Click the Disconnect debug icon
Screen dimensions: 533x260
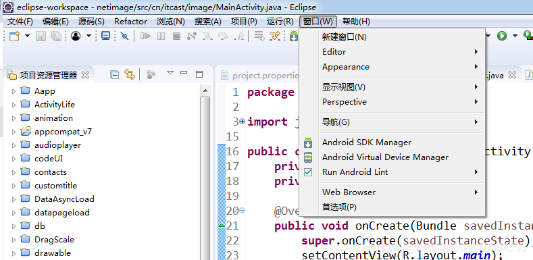[192, 36]
